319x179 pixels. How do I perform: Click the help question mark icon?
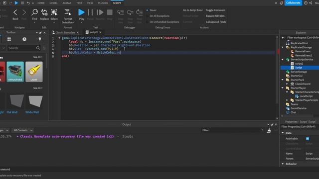[306, 3]
